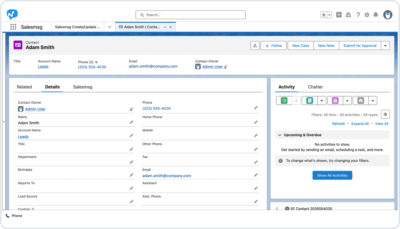Edit the Account Name pencil icon

132,136
